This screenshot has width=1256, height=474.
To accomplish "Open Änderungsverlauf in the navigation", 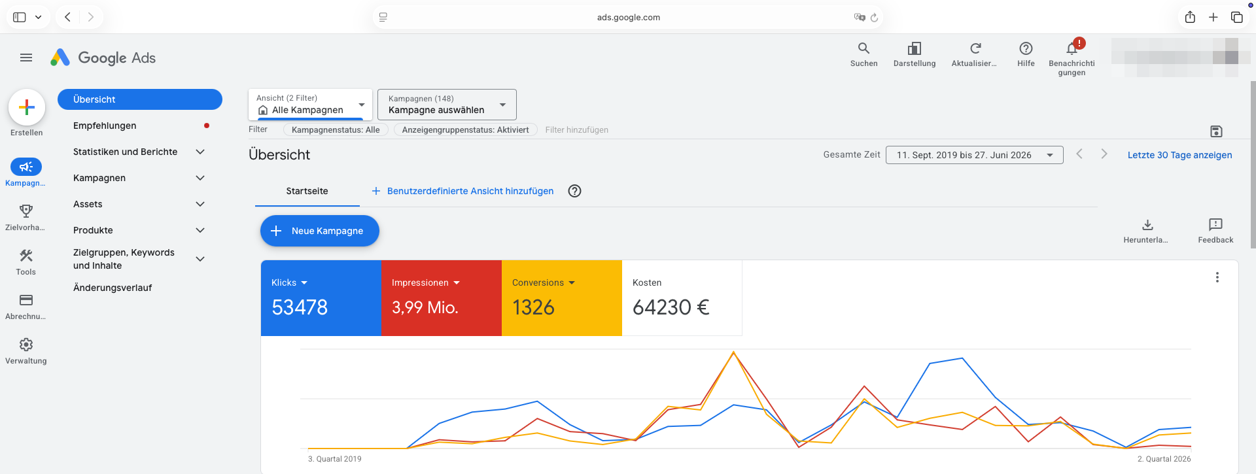I will tap(113, 288).
